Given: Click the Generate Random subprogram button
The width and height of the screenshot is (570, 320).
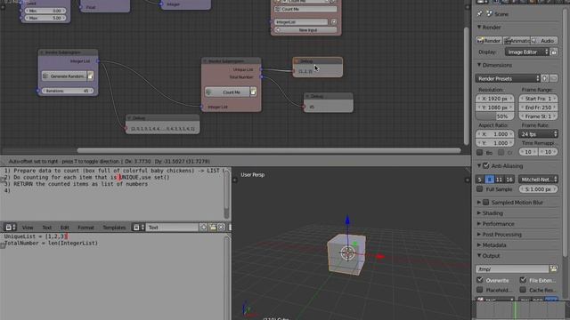Looking at the screenshot, I should pyautogui.click(x=64, y=76).
